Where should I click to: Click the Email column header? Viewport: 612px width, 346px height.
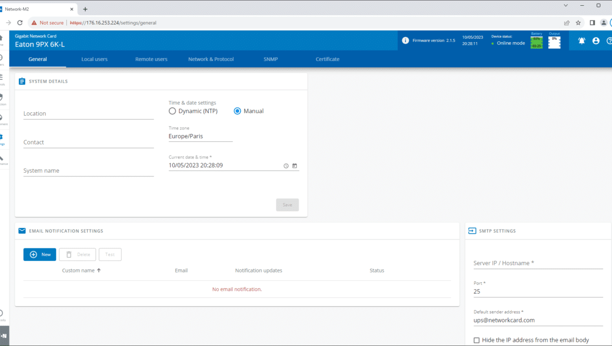tap(181, 270)
